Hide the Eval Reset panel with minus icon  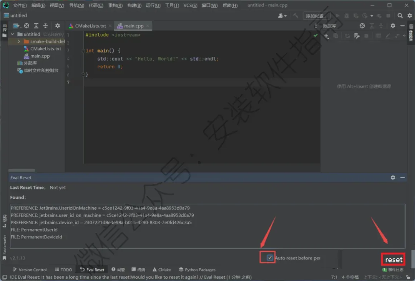click(x=402, y=178)
